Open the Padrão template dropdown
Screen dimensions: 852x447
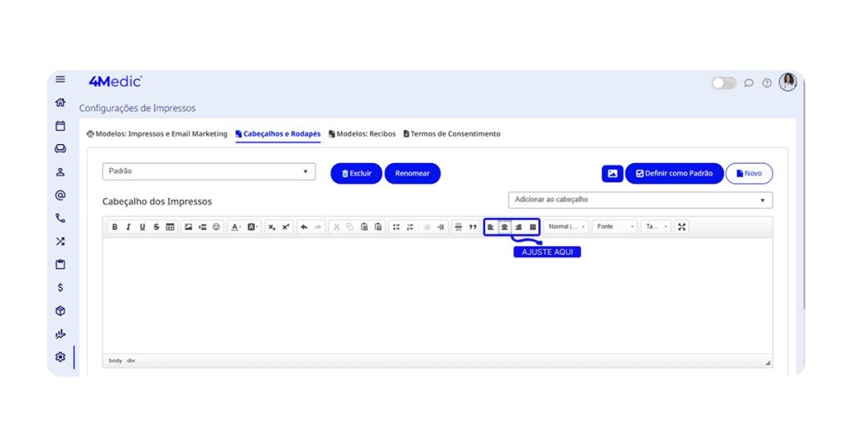click(209, 171)
